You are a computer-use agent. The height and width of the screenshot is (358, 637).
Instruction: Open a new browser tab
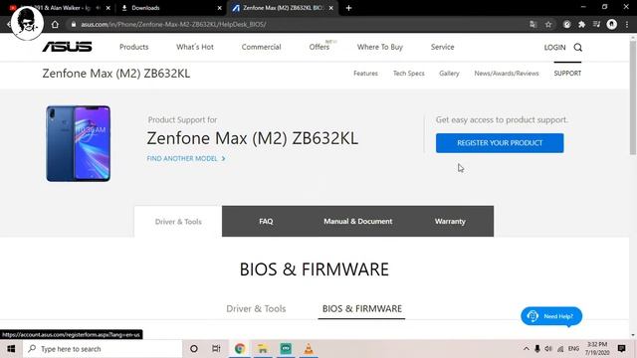click(348, 8)
